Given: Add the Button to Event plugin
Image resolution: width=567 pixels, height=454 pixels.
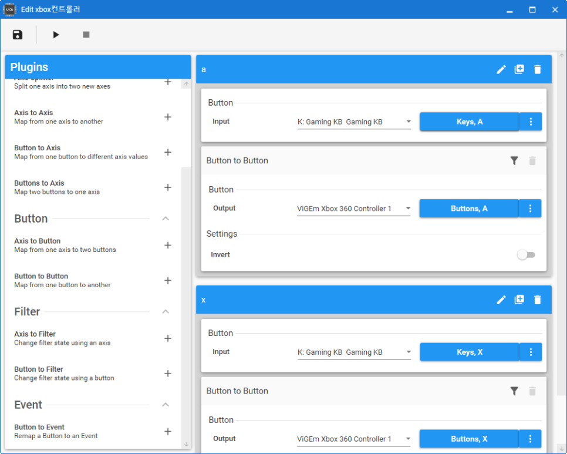Looking at the screenshot, I should [x=168, y=431].
